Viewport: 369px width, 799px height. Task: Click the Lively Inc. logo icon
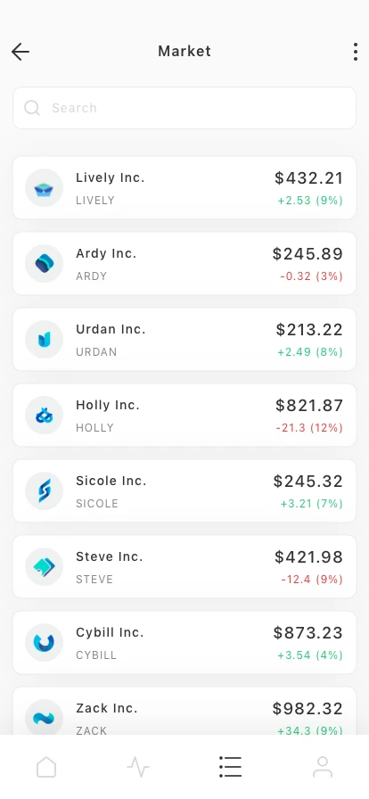point(45,188)
